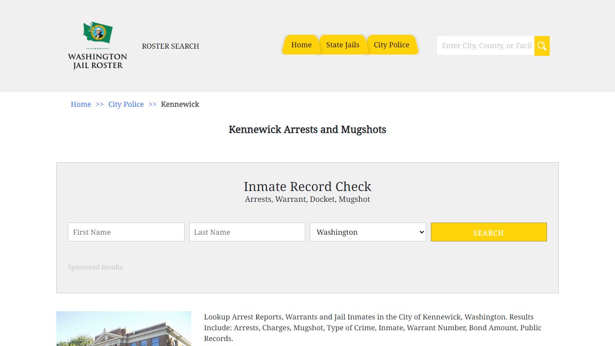Click the Lookup Arrest Reports description paragraph

pyautogui.click(x=373, y=328)
